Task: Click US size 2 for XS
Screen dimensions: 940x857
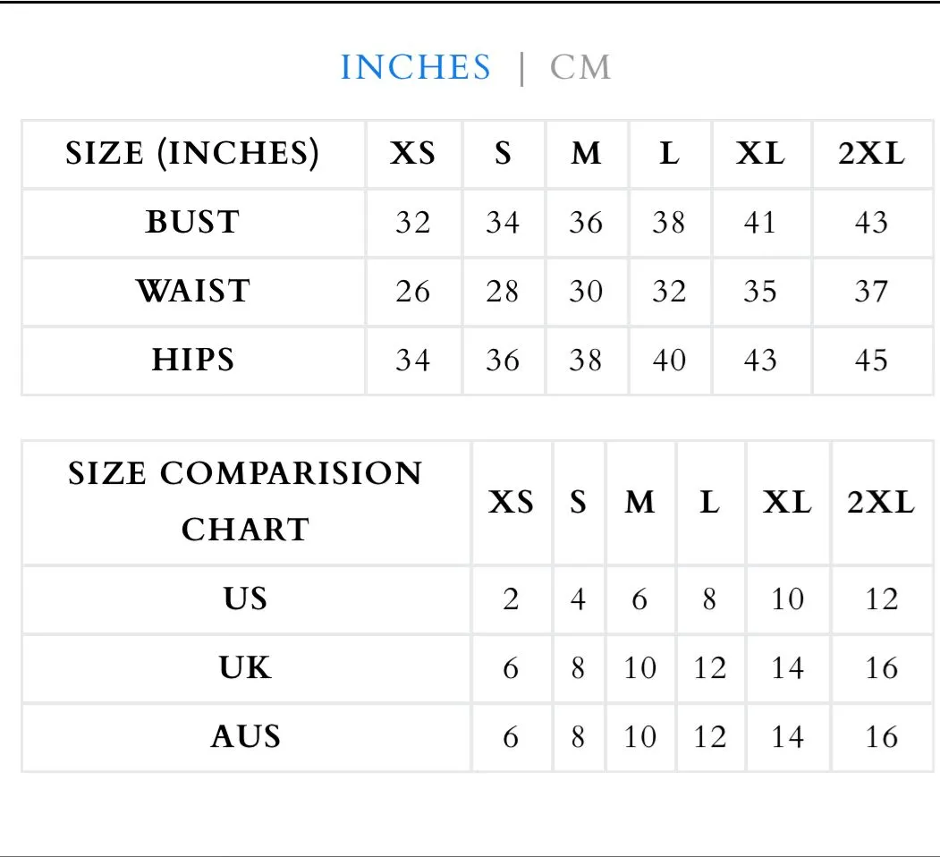Action: [511, 599]
